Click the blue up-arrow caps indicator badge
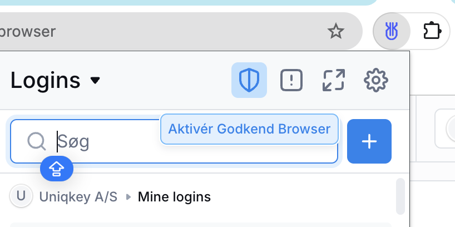455x227 pixels. 57,169
